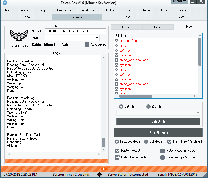This screenshot has width=208, height=178.
Task: Click the Logs scroll down arrow
Action: click(104, 149)
